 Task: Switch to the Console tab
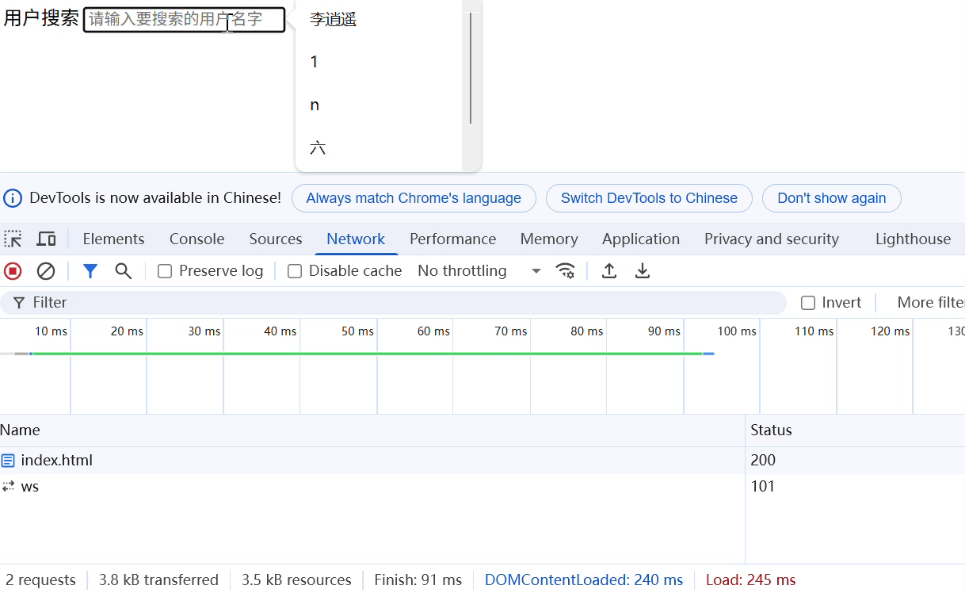point(196,239)
